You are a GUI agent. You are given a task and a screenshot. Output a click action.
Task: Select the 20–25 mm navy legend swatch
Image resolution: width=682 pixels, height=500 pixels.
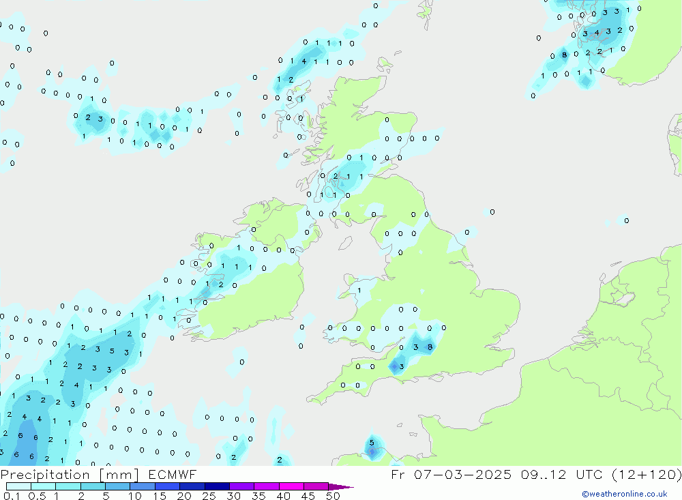[192, 486]
